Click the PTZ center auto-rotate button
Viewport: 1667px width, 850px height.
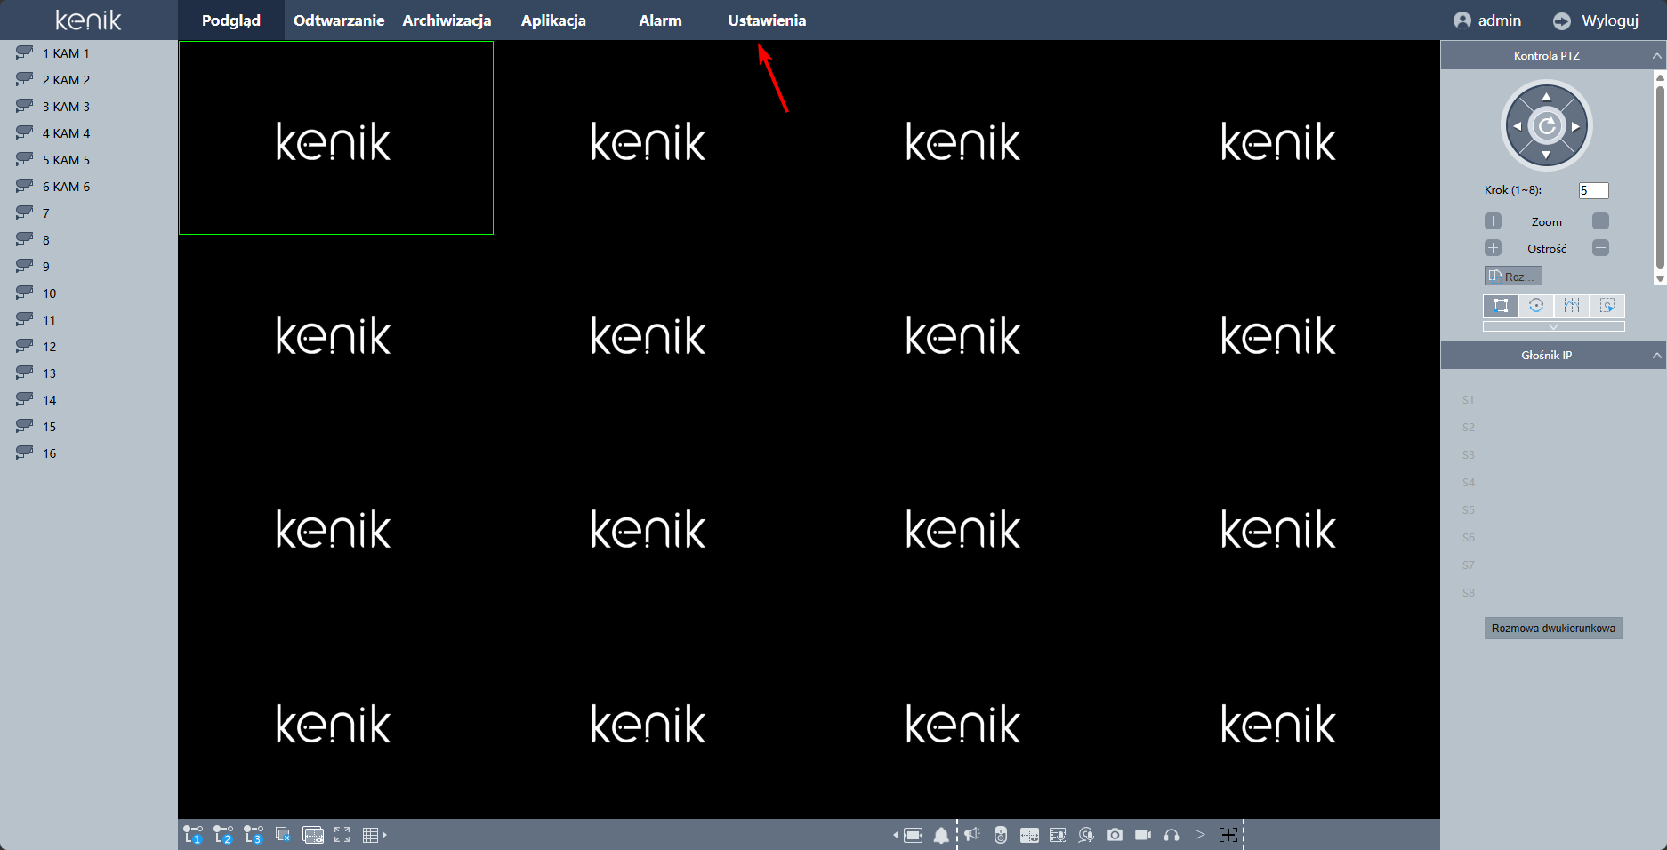(1546, 126)
